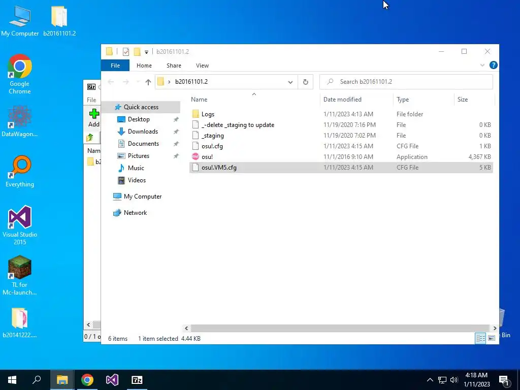
Task: Select Quick access in navigation pane
Action: [x=141, y=107]
